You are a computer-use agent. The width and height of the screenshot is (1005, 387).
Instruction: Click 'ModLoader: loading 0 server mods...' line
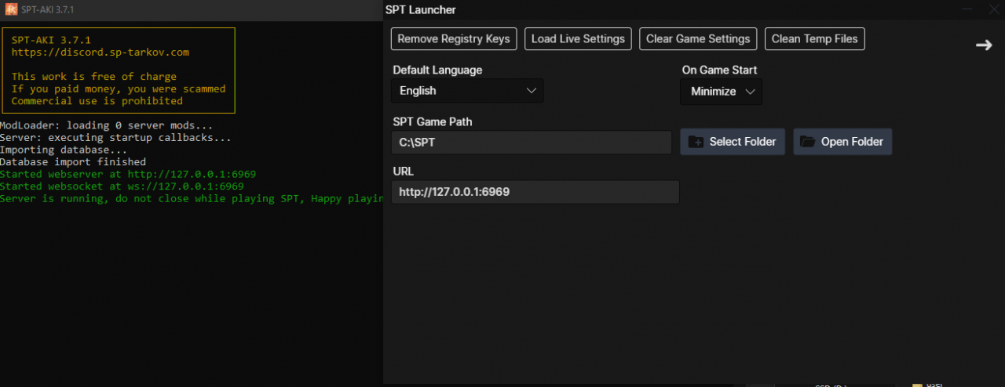pos(107,125)
